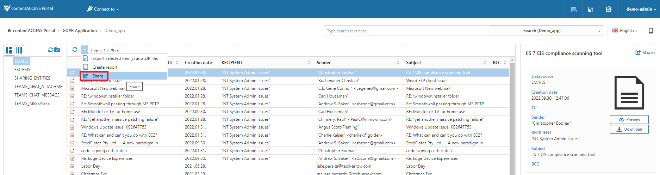The height and width of the screenshot is (175, 660).
Task: Switch to mobile view via phone icon
Action: point(651,31)
